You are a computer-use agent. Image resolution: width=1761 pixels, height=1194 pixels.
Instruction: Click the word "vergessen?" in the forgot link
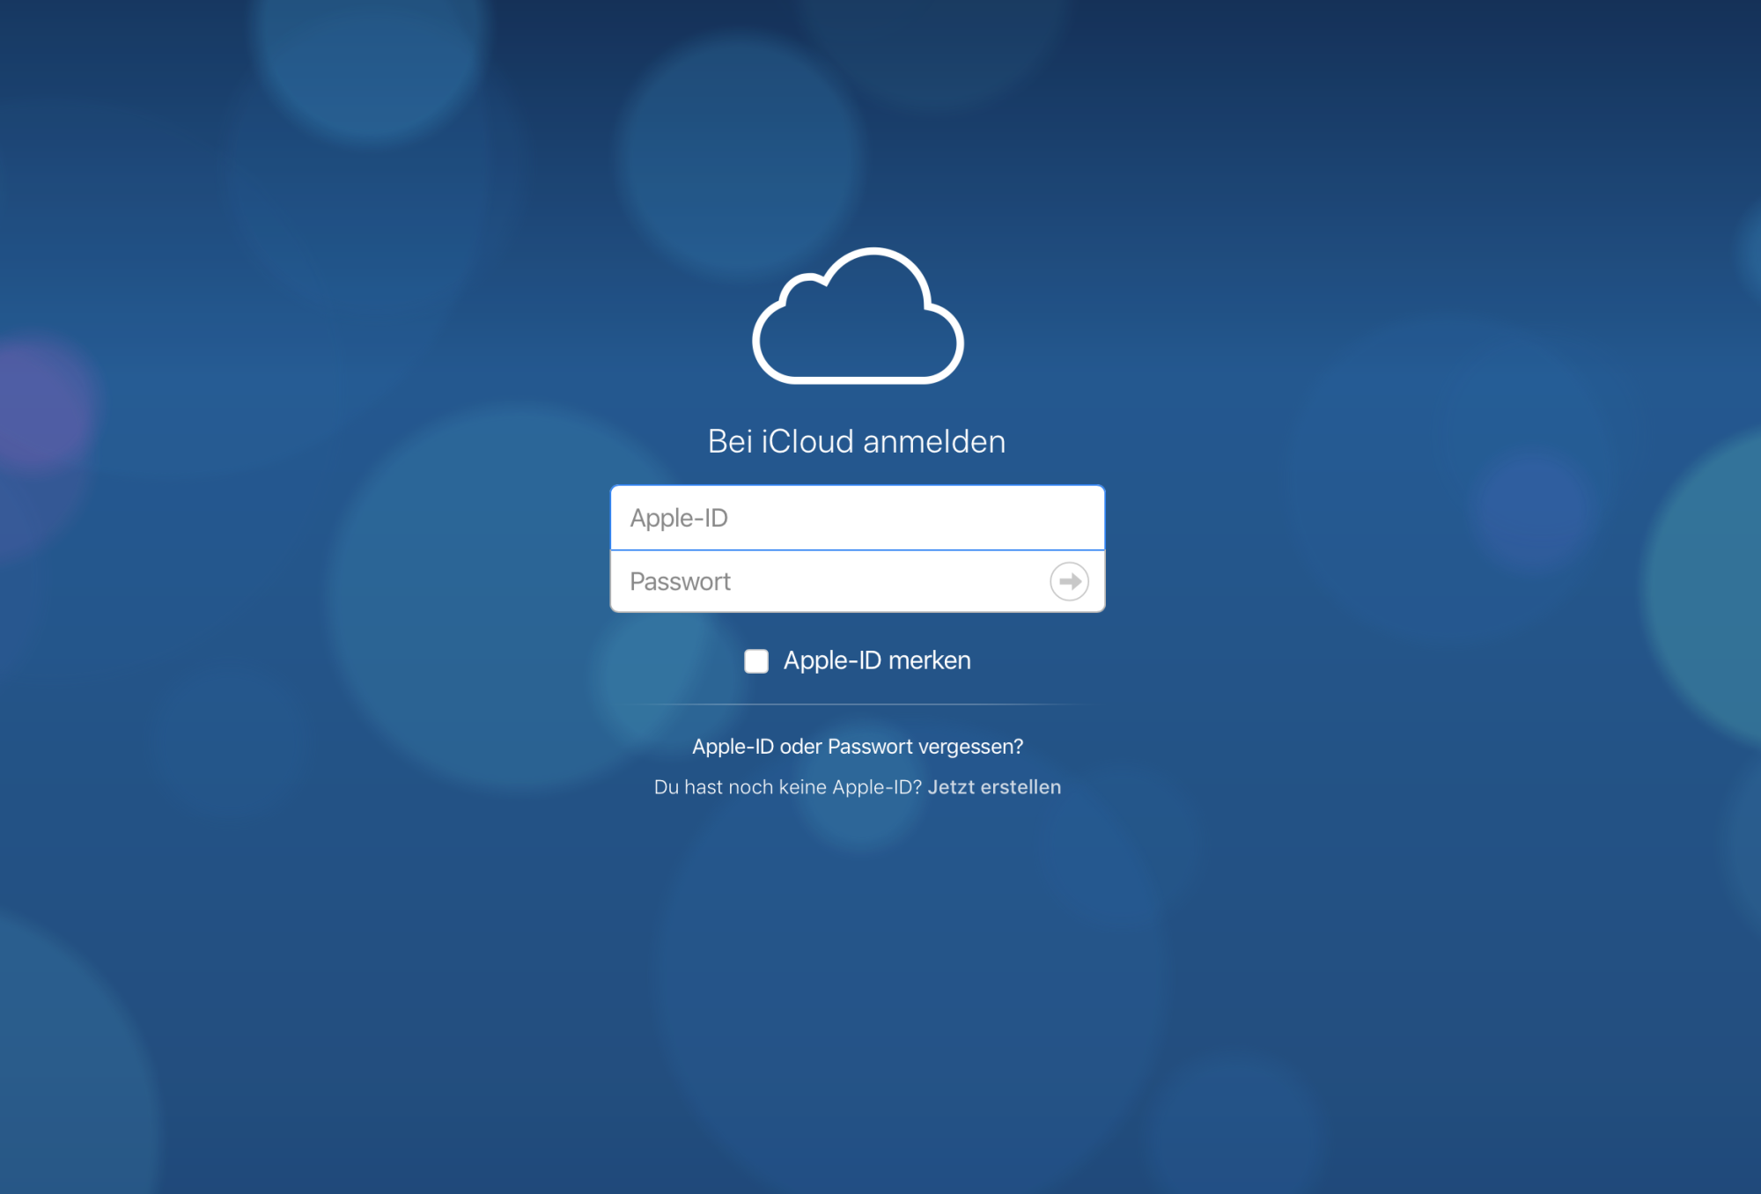click(x=971, y=747)
